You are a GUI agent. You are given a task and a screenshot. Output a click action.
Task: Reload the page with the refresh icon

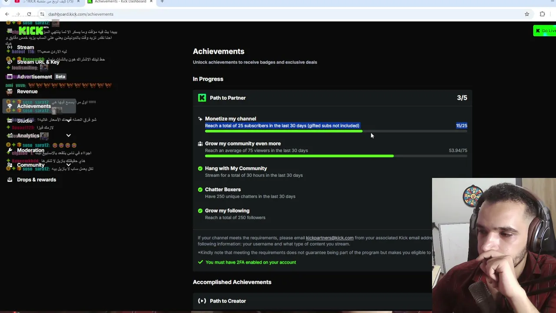tap(29, 14)
